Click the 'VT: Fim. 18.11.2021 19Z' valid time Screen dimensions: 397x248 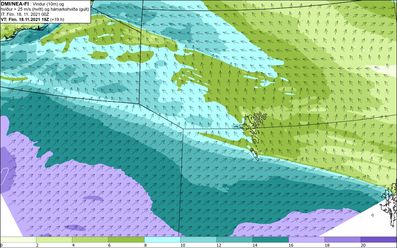(x=25, y=19)
